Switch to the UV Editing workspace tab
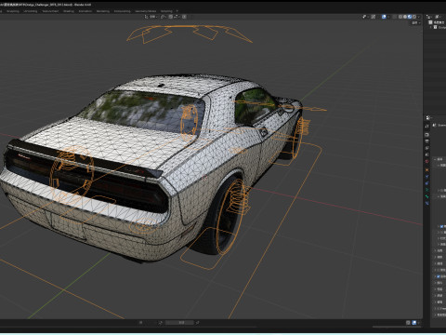446x335 pixels. coord(31,11)
